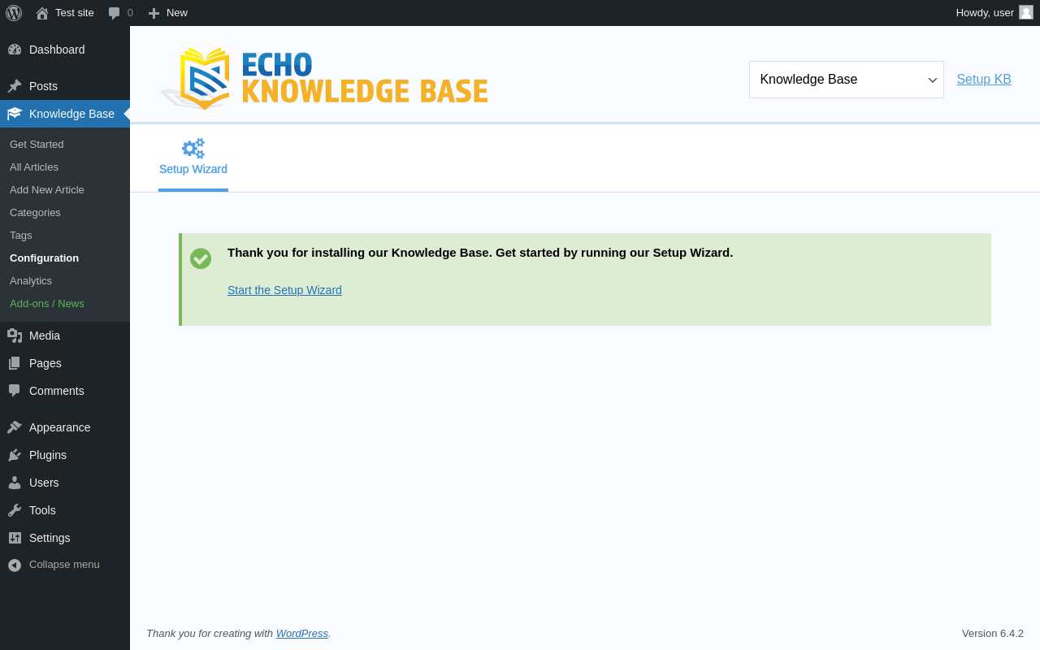
Task: Click the Pages icon in sidebar
Action: click(15, 363)
